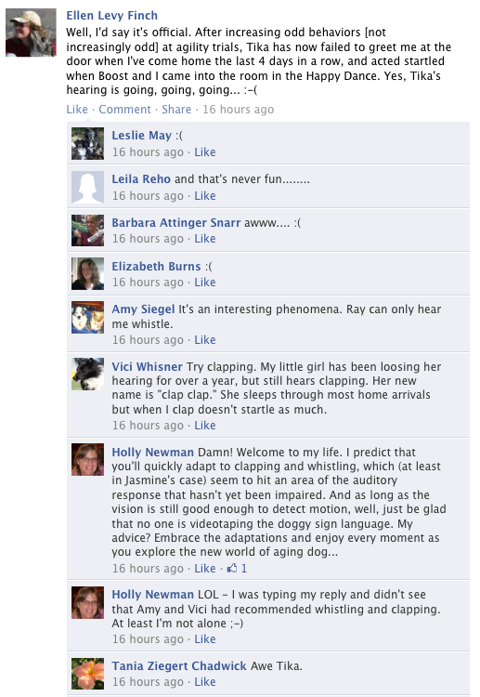The width and height of the screenshot is (480, 697).
Task: Click Amy Siegel's avatar with two dogs
Action: [88, 318]
